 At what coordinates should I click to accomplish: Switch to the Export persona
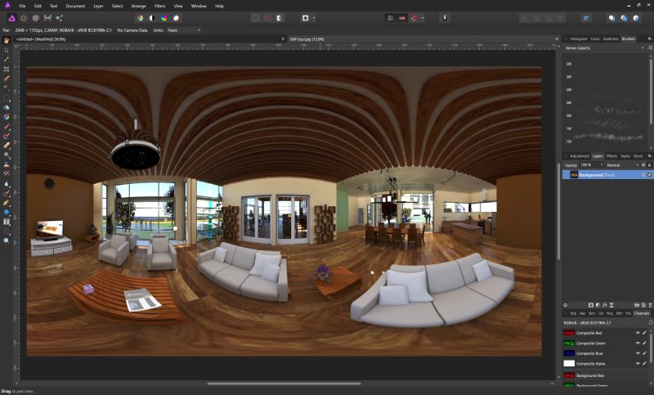(x=59, y=18)
